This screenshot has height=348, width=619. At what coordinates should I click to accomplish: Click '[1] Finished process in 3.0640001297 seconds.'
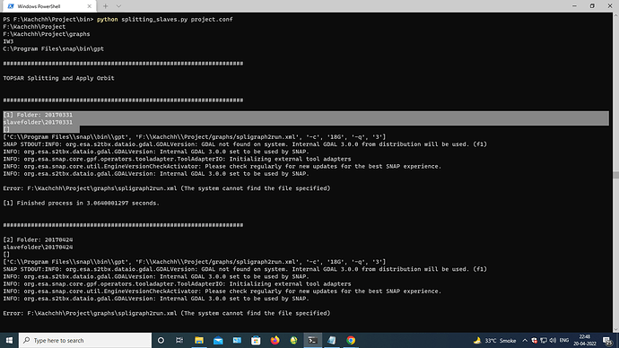(x=81, y=204)
